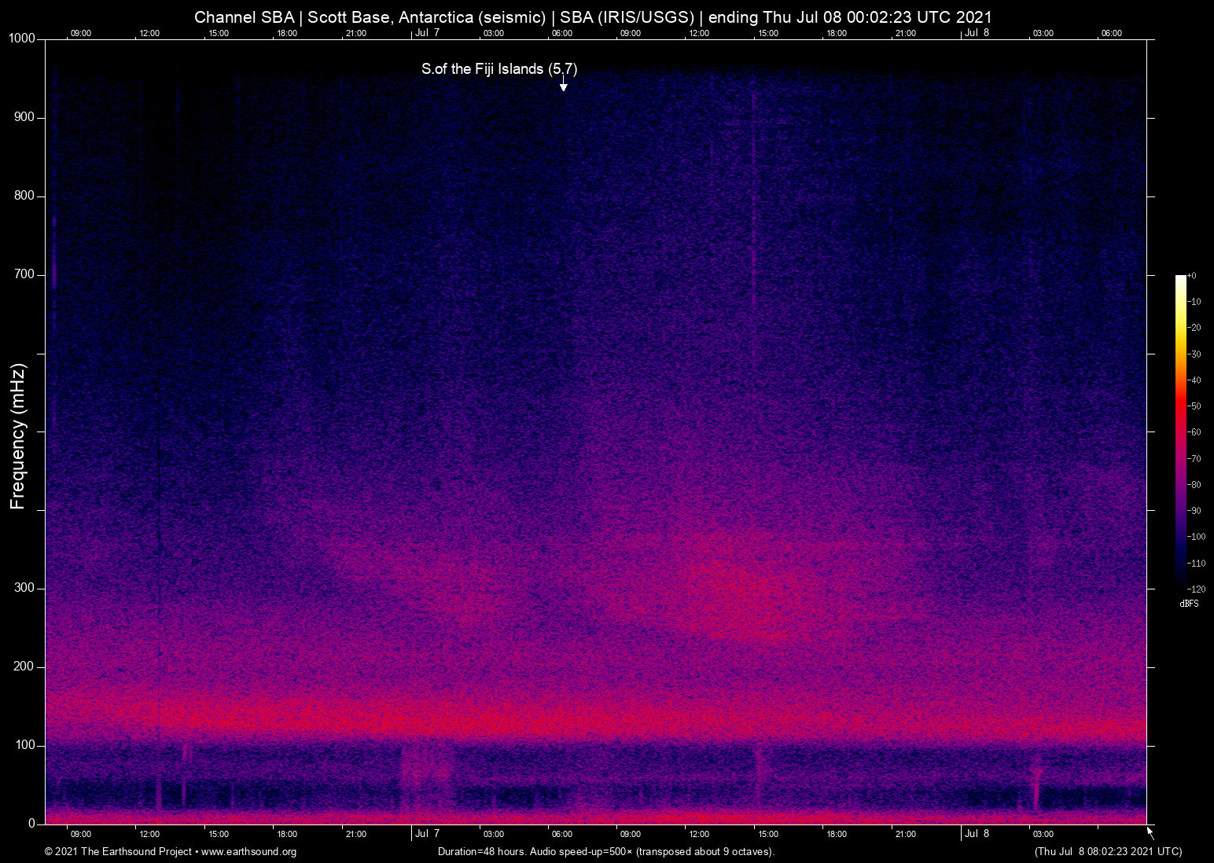Click the '-10' color scale label
Viewport: 1214px width, 863px height.
coord(1194,302)
